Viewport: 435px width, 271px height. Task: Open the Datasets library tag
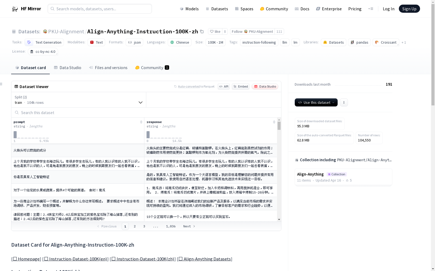click(x=333, y=42)
